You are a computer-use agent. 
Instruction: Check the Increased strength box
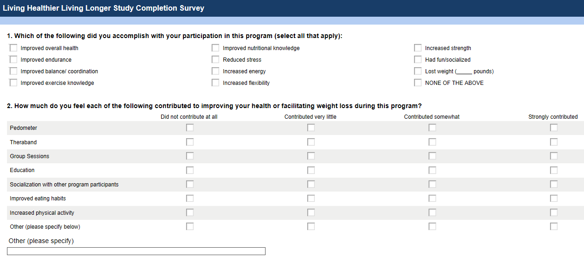pos(418,48)
